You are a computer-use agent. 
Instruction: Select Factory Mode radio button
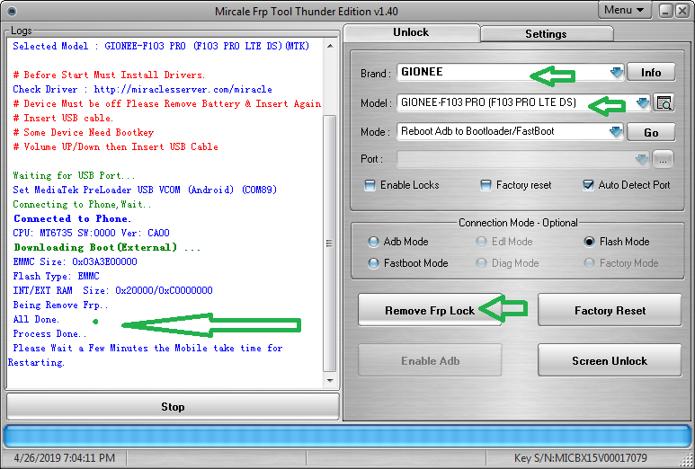589,263
